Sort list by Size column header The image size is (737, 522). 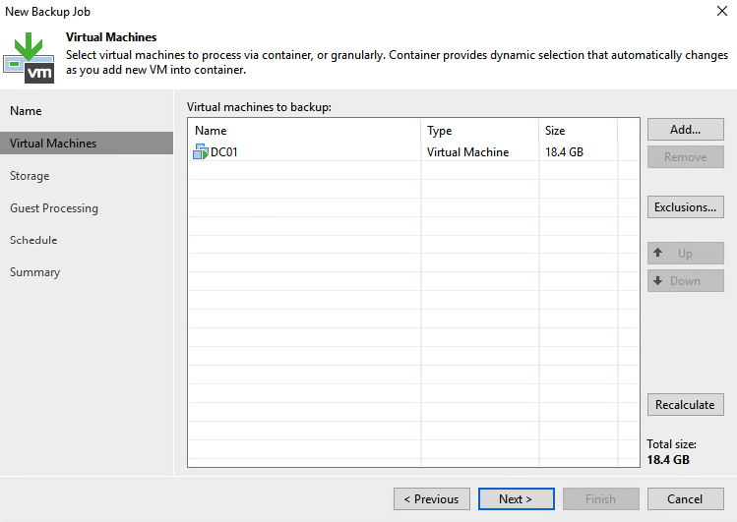[x=579, y=131]
